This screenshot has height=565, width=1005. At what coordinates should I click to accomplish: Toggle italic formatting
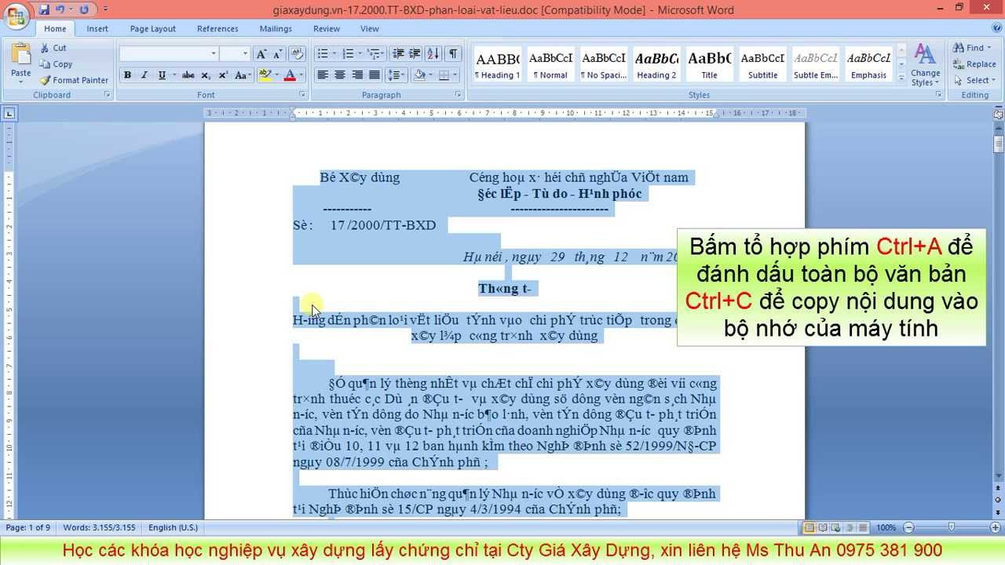click(144, 75)
